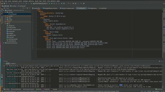Click the help question mark icon
Viewport: 165px width, 92px height.
(81, 3)
